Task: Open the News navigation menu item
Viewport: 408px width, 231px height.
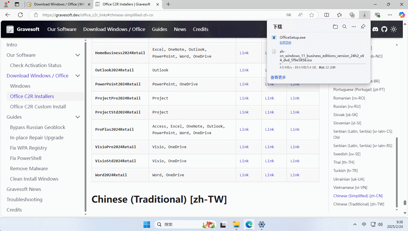Action: [x=180, y=29]
